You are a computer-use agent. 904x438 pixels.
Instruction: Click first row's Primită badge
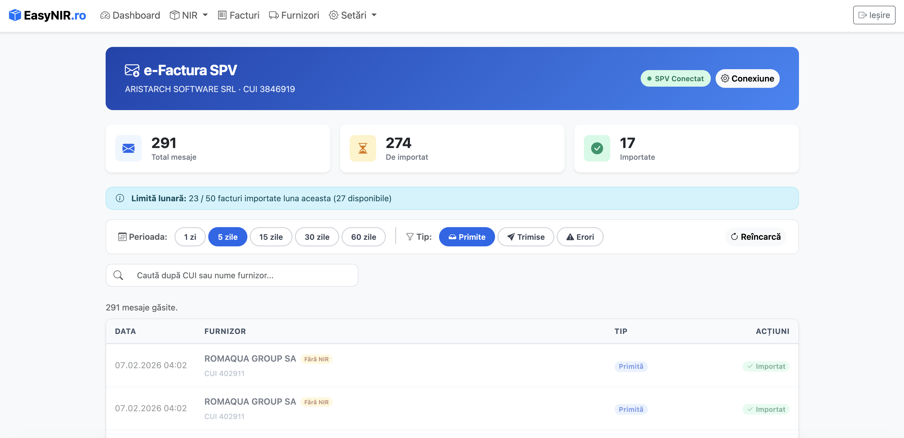[x=631, y=367]
